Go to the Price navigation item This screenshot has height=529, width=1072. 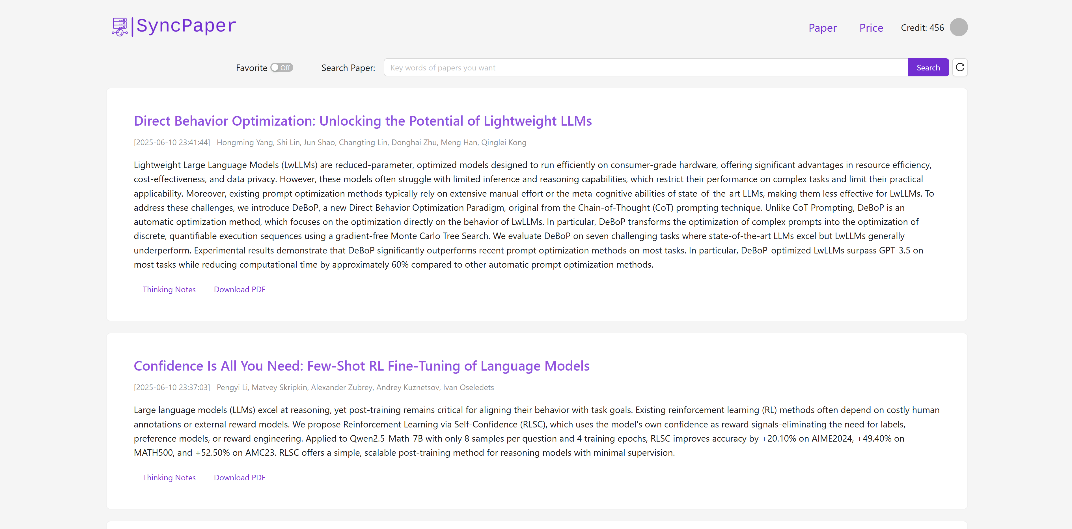[x=871, y=28]
